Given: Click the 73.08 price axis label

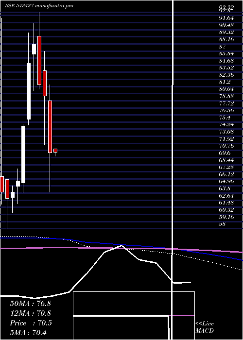Looking at the screenshot, I should point(226,132).
